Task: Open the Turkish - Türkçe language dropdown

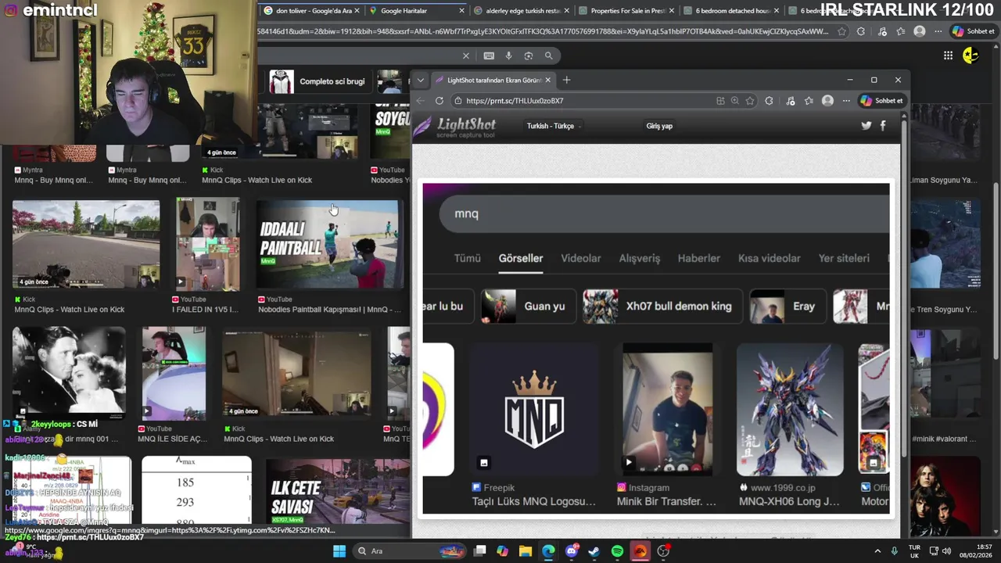Action: pyautogui.click(x=554, y=126)
